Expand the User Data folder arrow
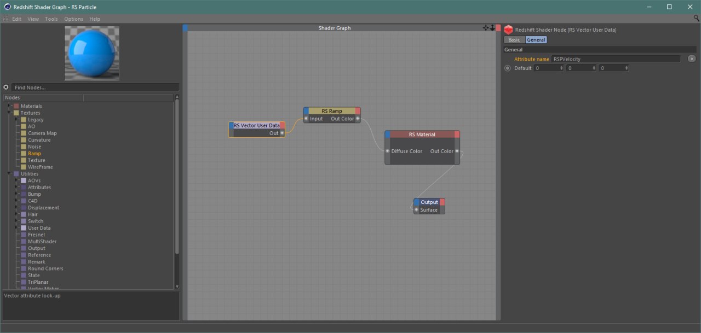701x333 pixels. (x=17, y=228)
